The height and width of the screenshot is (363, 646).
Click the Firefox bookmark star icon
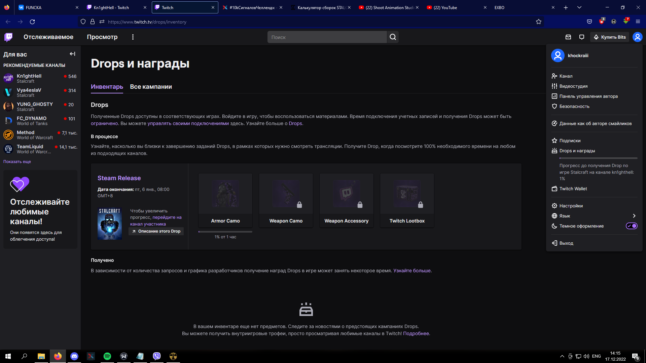point(539,22)
